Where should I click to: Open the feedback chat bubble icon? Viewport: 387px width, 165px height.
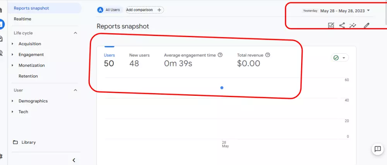pos(377,149)
